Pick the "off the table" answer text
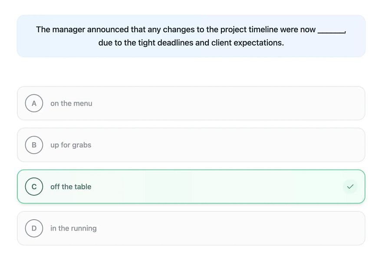385x261 pixels. (71, 187)
